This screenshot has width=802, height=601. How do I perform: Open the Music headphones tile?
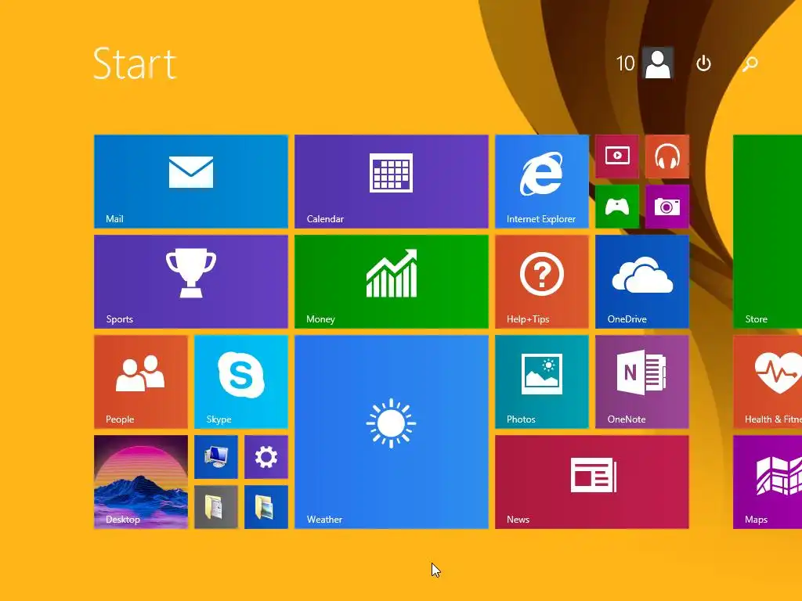click(x=667, y=157)
